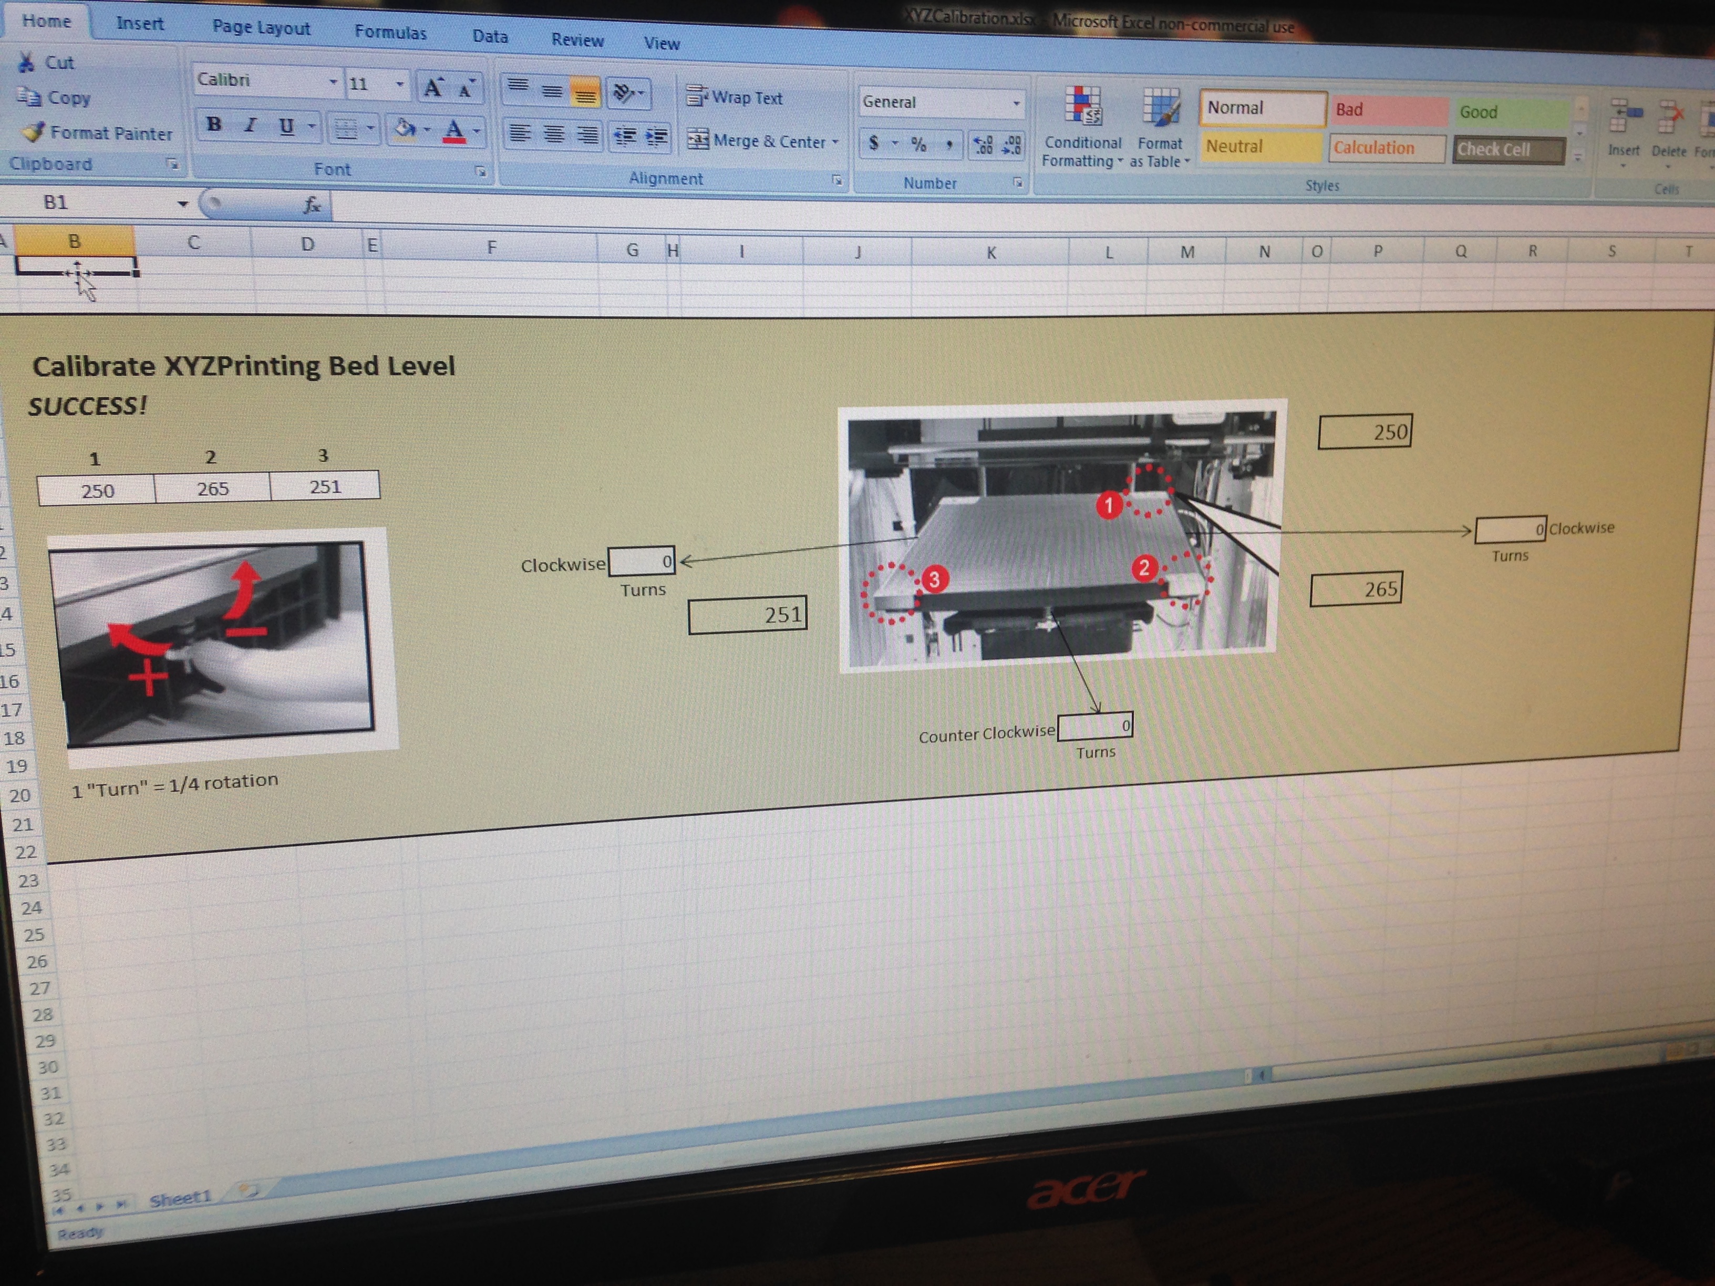Toggle Center horizontal alignment
This screenshot has height=1286, width=1715.
click(554, 135)
